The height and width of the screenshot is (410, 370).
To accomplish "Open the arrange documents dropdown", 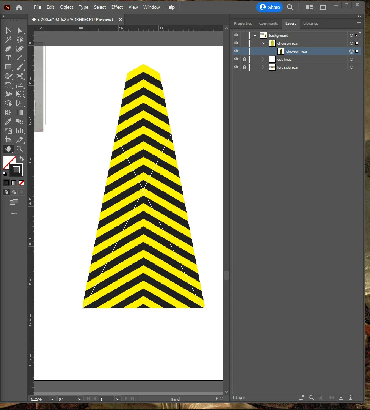I will [309, 7].
